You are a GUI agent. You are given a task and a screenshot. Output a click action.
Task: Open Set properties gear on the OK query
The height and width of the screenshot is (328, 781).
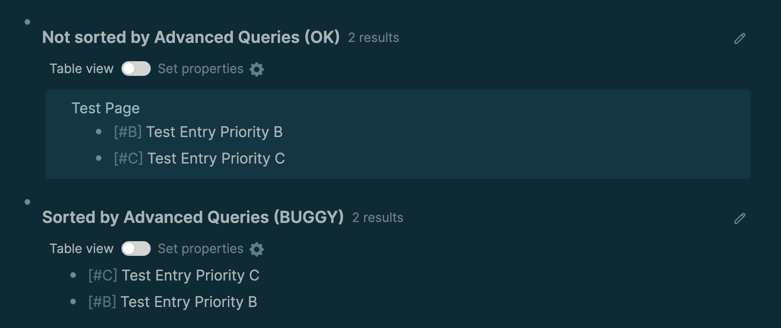pyautogui.click(x=256, y=69)
